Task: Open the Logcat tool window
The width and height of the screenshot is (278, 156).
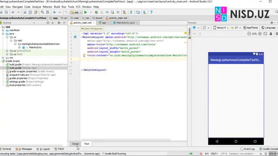Action: [43, 149]
